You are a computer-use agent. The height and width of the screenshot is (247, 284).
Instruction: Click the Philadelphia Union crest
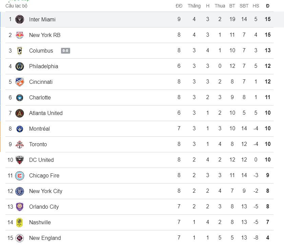coord(20,66)
